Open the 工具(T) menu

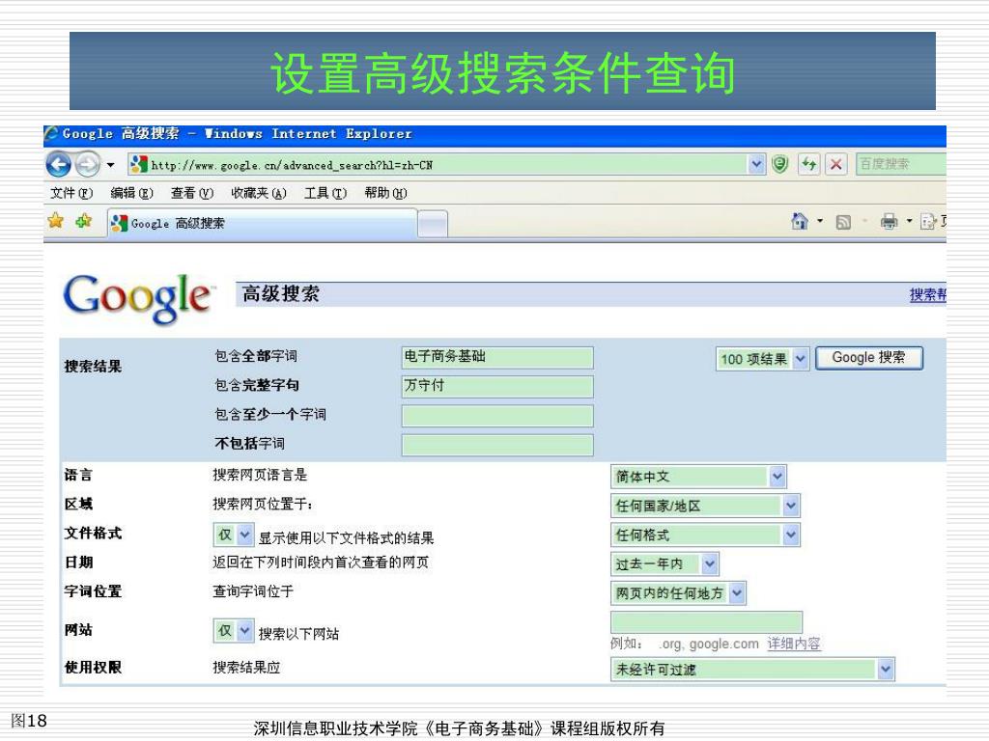[325, 193]
